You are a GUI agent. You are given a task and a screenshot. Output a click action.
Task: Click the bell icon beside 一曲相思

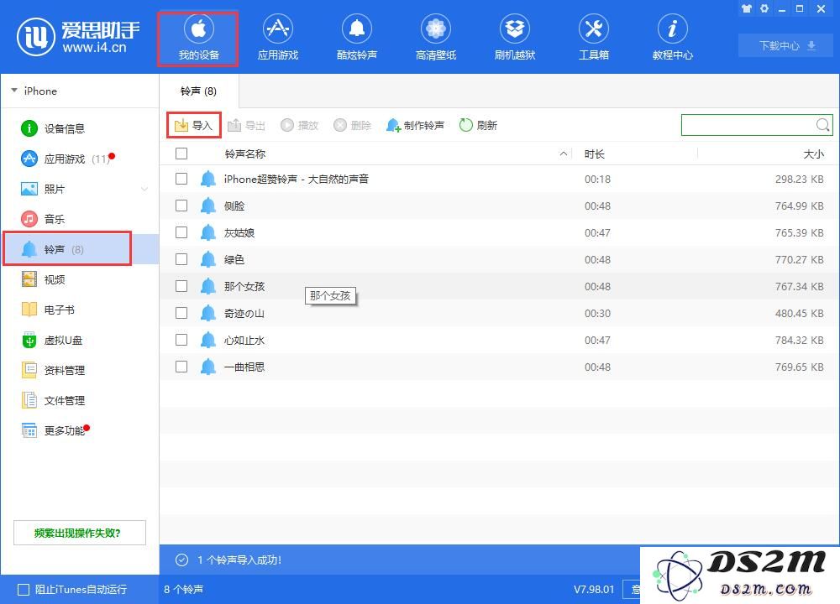click(207, 367)
